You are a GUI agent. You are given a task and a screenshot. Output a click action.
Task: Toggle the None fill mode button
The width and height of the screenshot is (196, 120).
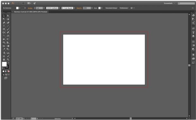coord(9,71)
